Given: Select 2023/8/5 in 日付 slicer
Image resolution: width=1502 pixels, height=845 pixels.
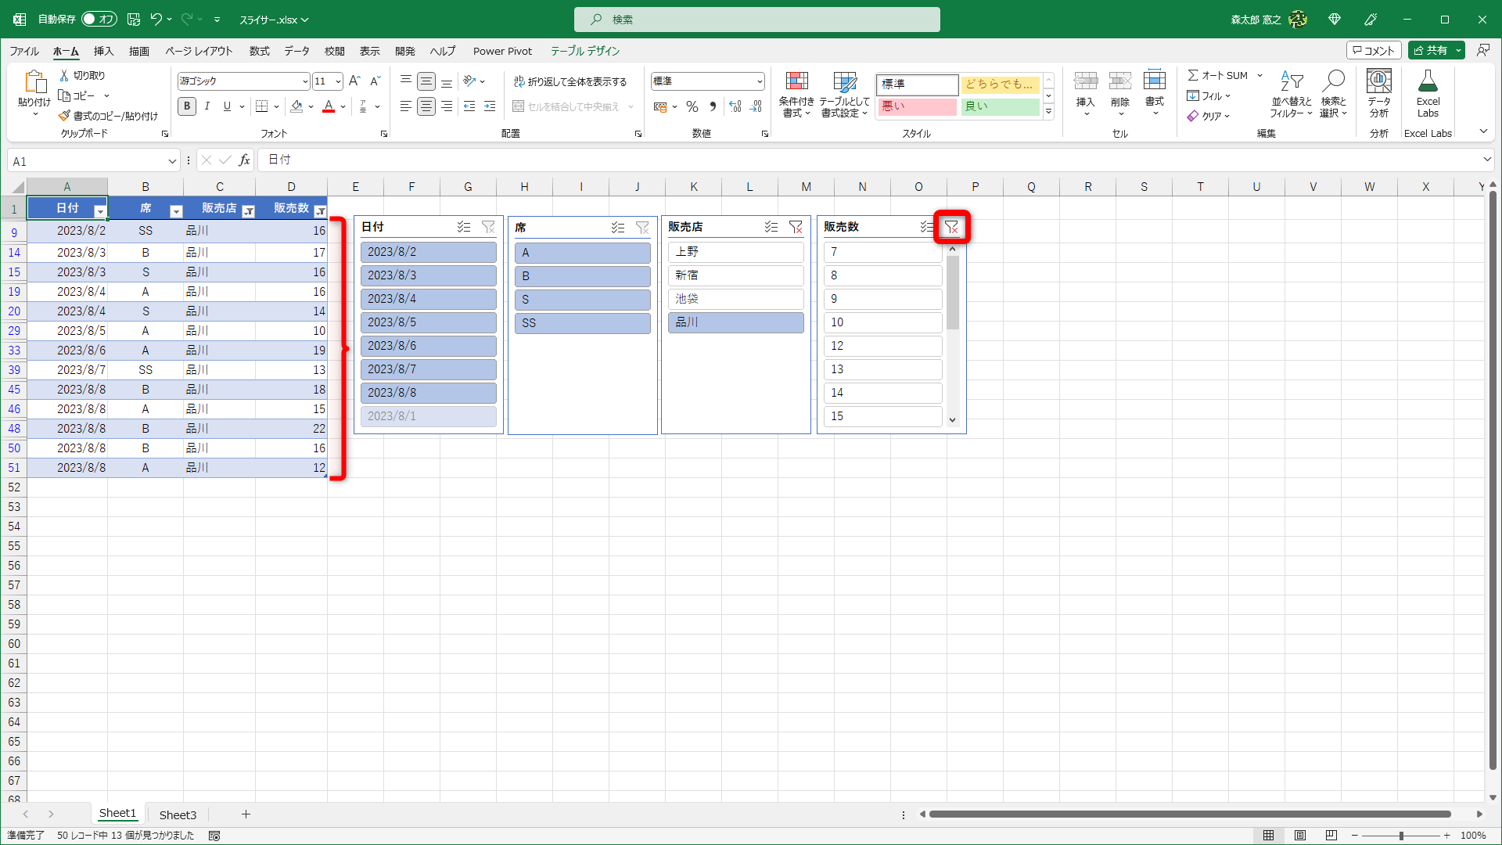Looking at the screenshot, I should [428, 322].
